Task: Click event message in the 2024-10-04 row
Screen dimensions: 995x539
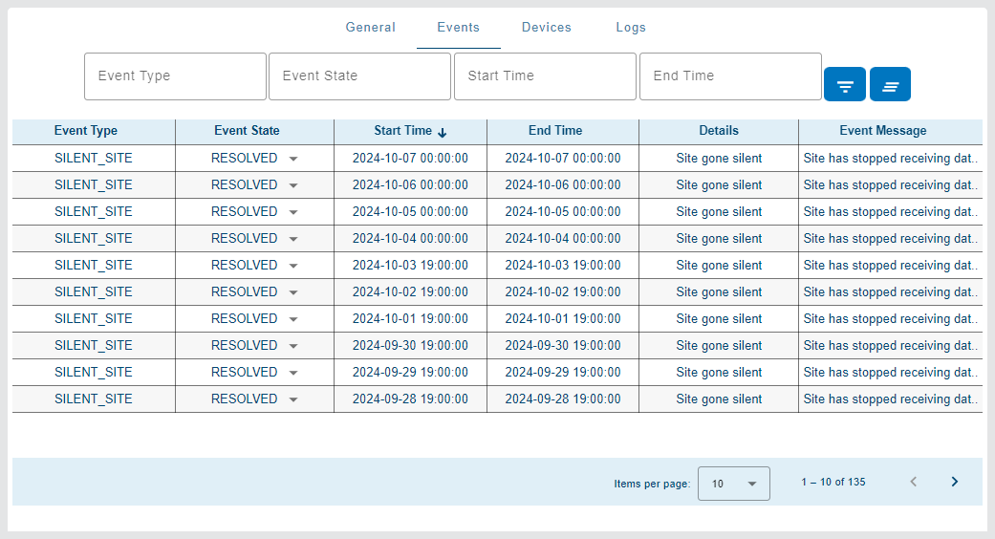Action: tap(890, 238)
